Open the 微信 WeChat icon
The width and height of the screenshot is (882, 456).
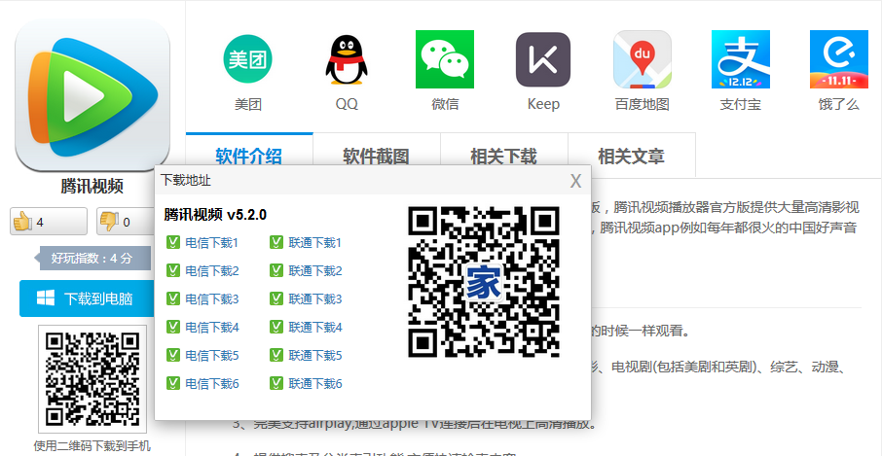(445, 59)
